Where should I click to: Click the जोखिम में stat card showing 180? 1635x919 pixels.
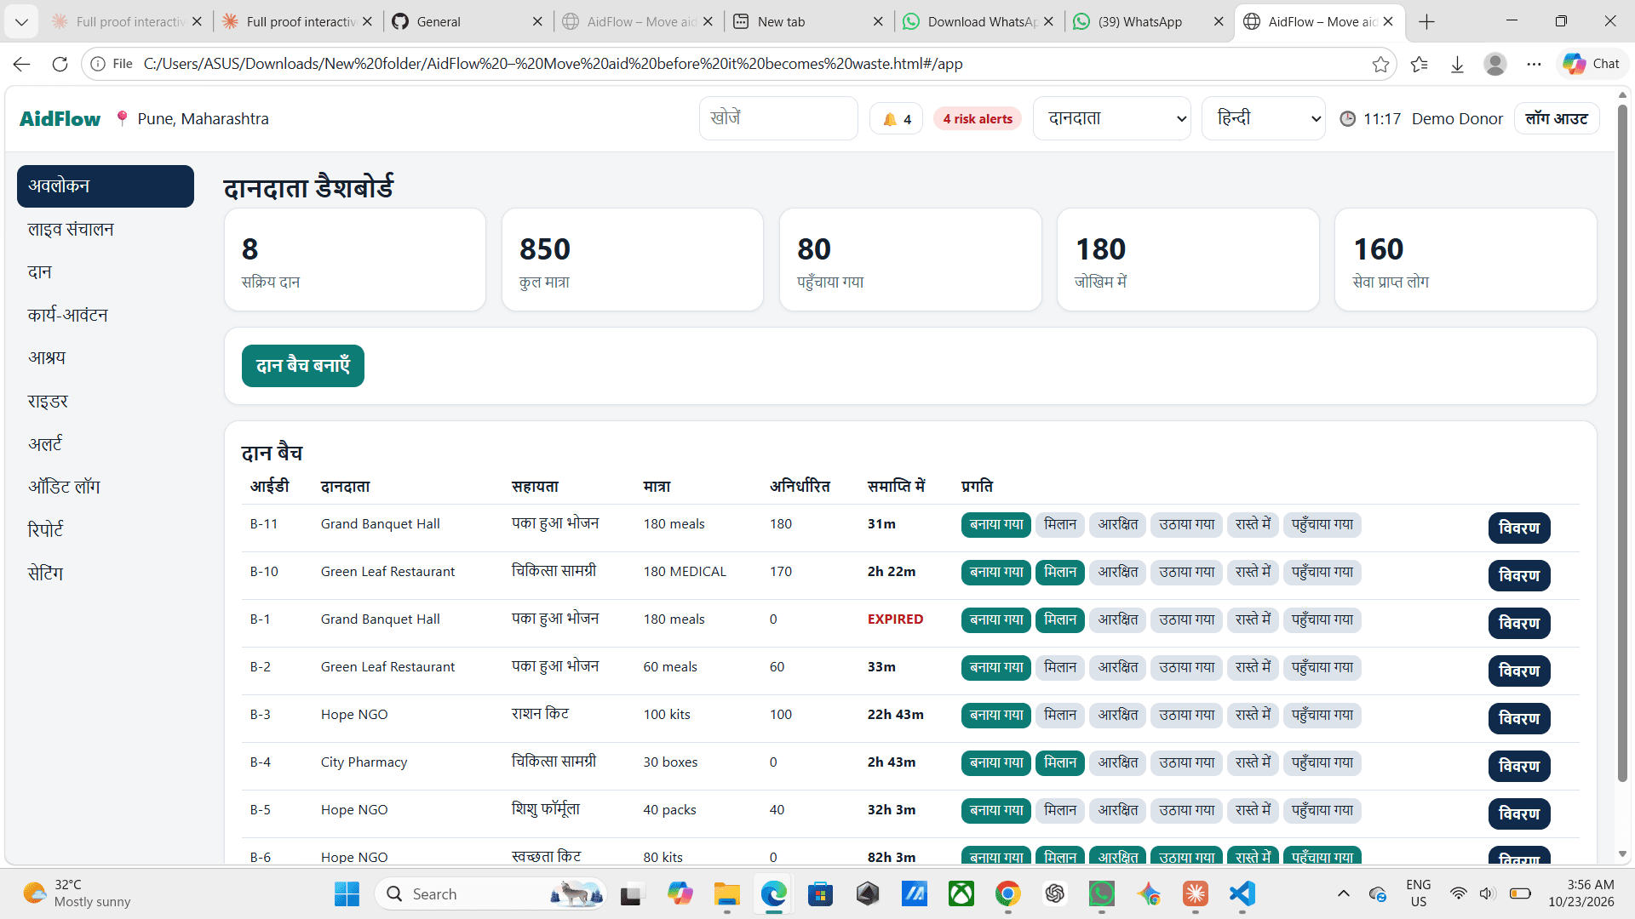(1188, 260)
